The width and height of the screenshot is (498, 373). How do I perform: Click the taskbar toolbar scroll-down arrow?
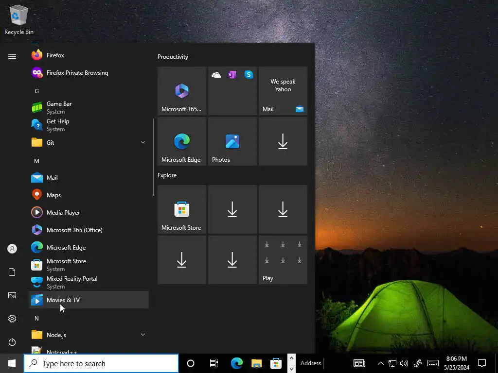point(292,369)
